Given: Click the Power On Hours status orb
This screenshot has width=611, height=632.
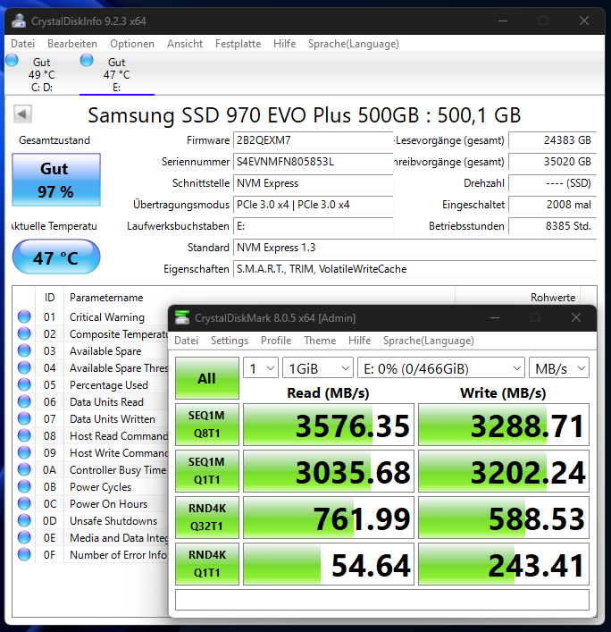Looking at the screenshot, I should coord(24,504).
